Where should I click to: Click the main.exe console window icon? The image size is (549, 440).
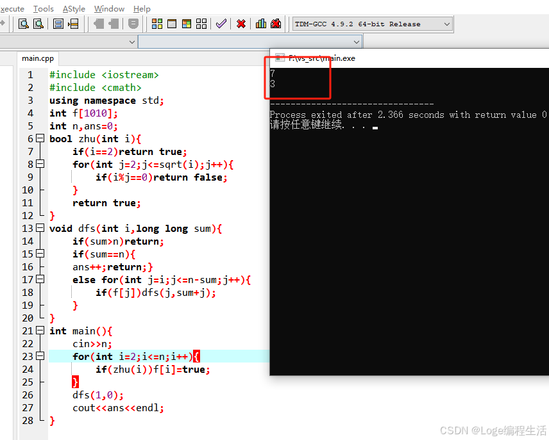(280, 58)
